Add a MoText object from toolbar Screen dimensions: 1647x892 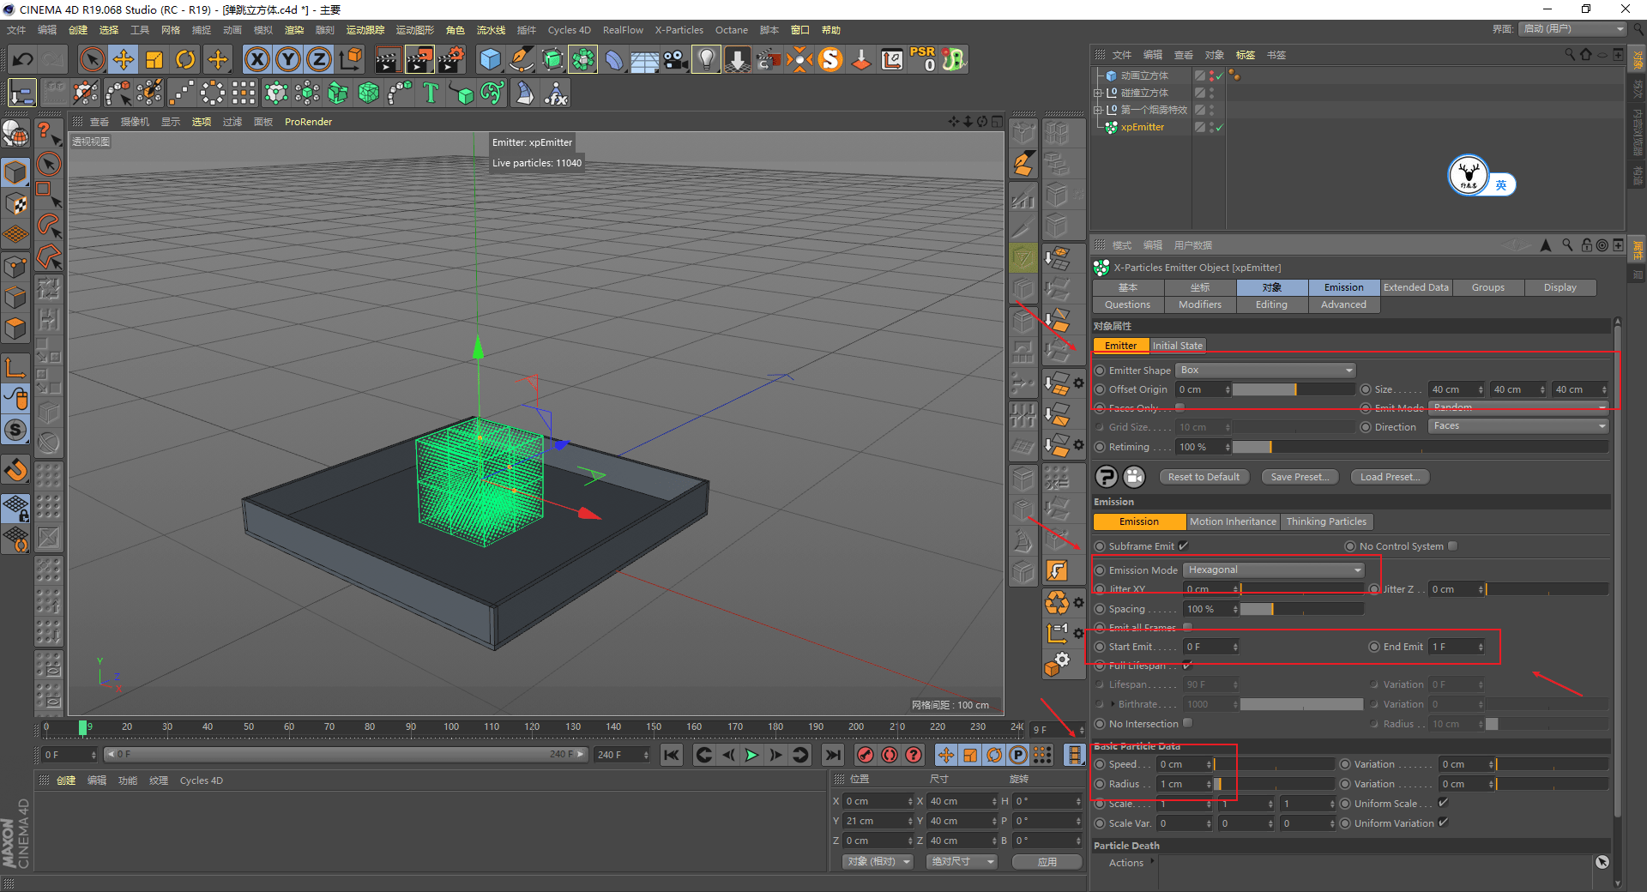pyautogui.click(x=431, y=93)
